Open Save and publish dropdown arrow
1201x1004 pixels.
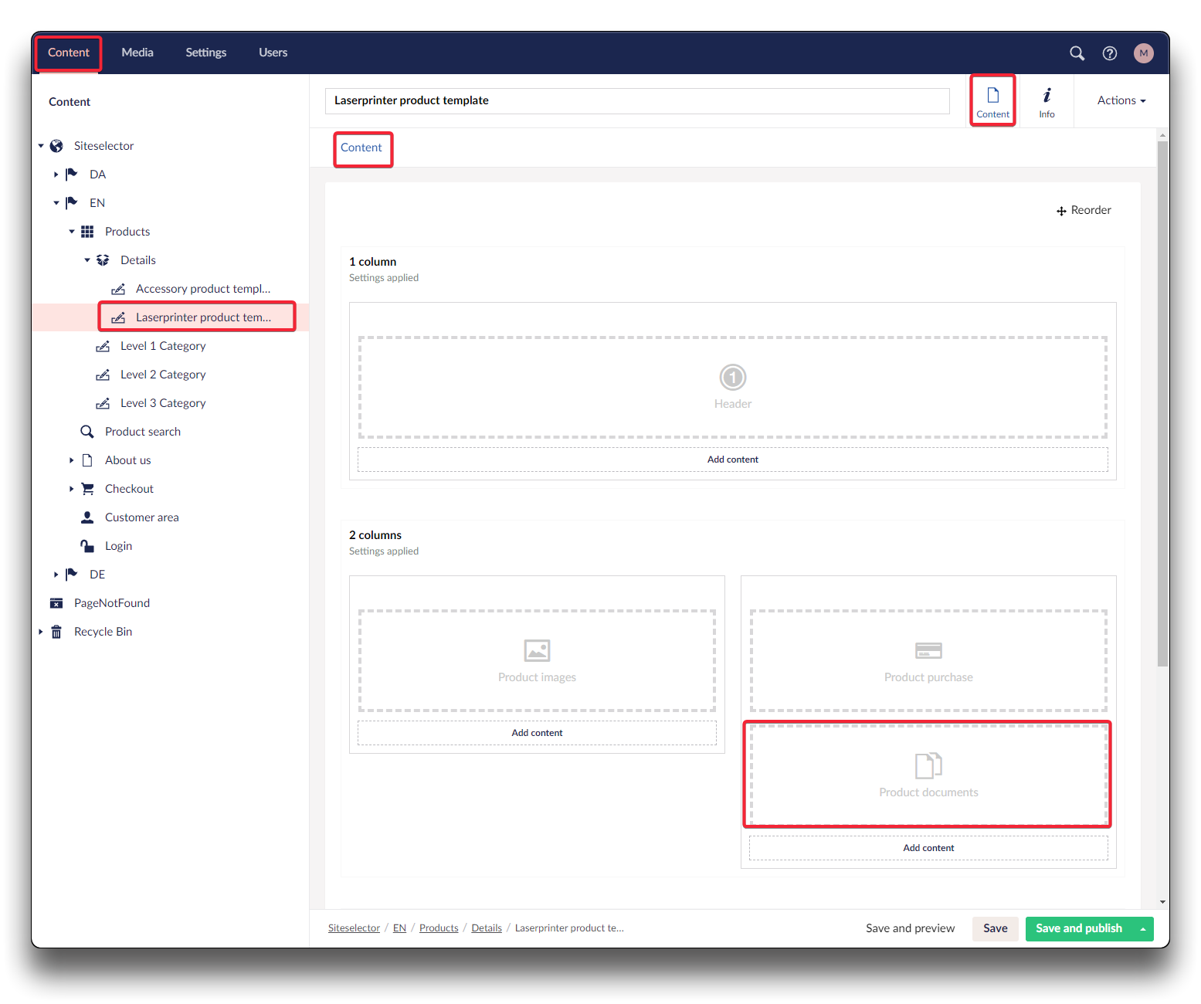point(1142,929)
